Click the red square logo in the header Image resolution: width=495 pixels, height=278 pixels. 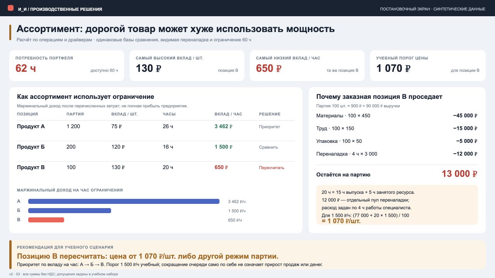(10, 8)
